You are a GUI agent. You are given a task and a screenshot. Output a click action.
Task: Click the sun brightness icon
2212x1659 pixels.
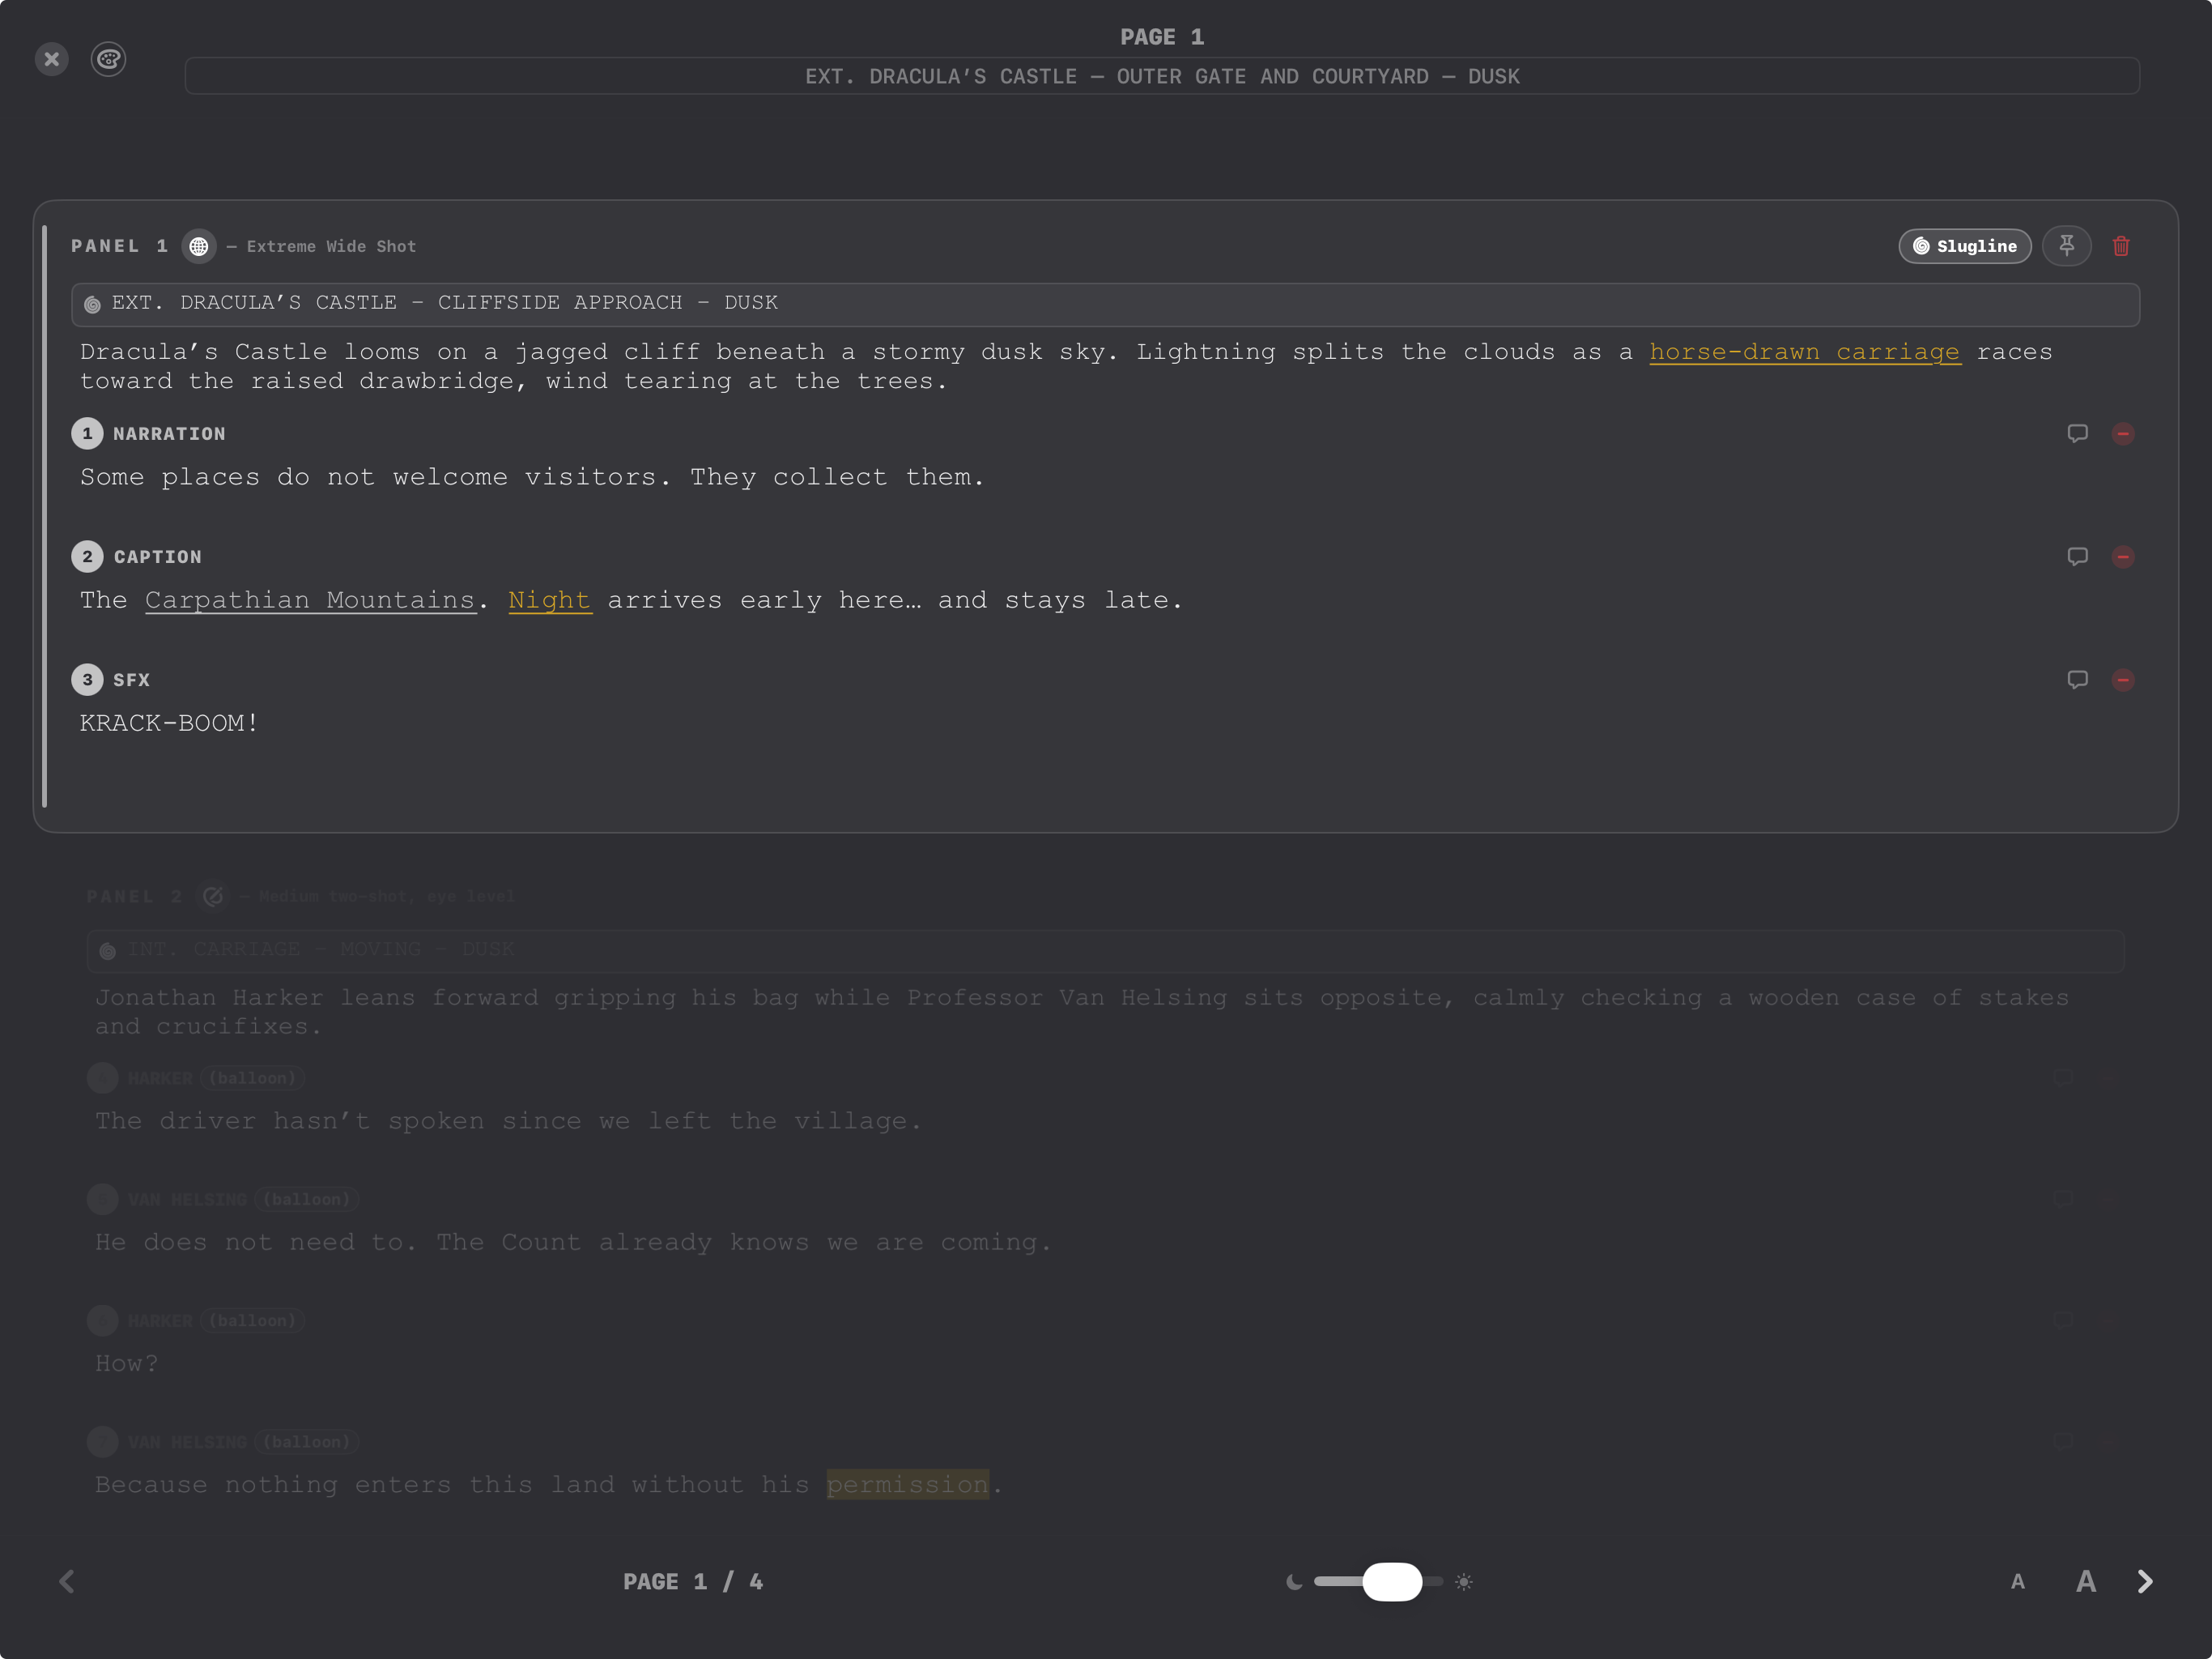[1464, 1581]
